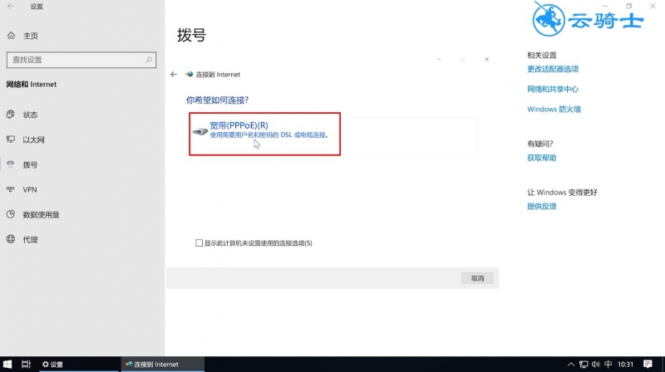Open network icon in system tray

pos(584,365)
